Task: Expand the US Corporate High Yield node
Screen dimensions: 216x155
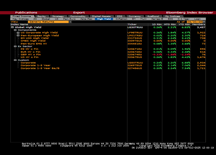Action: 18,33
